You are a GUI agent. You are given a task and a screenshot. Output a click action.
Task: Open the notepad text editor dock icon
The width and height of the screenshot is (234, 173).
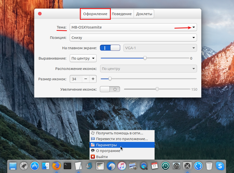(78, 166)
